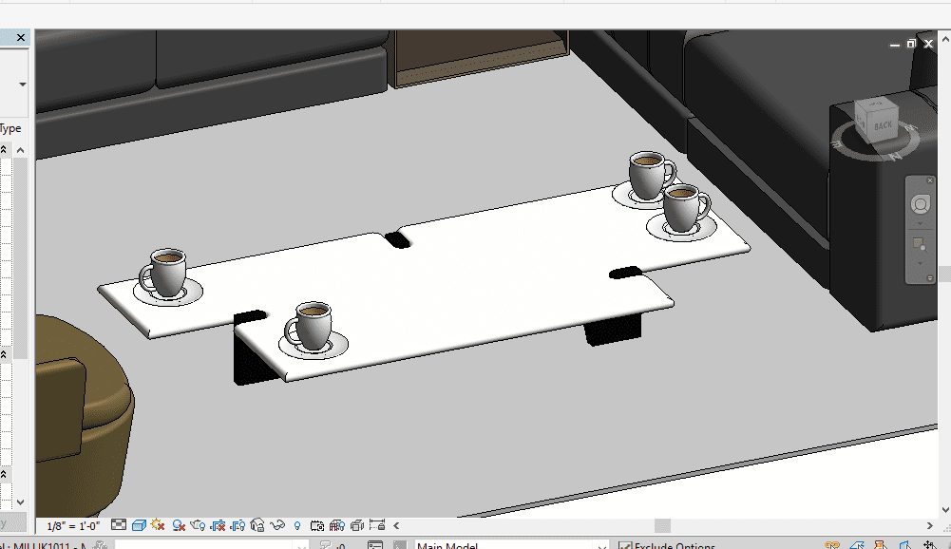This screenshot has height=549, width=951.
Task: Click the Temporary Hide/Isolate glasses icon
Action: coord(277,524)
